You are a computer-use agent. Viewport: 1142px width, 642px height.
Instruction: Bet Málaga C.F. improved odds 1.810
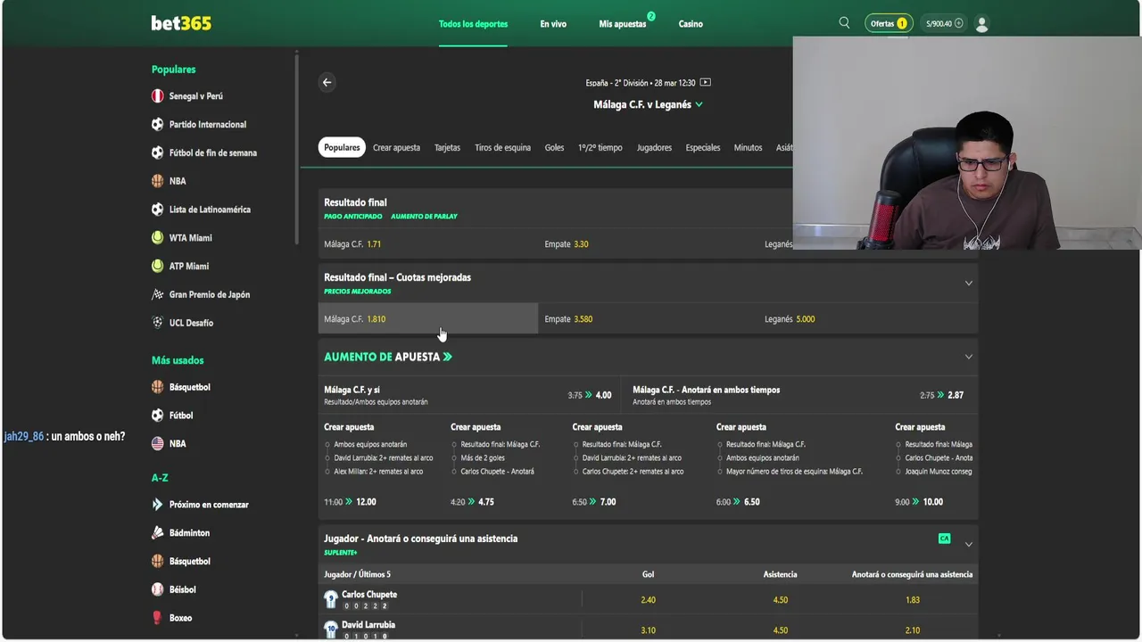click(x=428, y=319)
